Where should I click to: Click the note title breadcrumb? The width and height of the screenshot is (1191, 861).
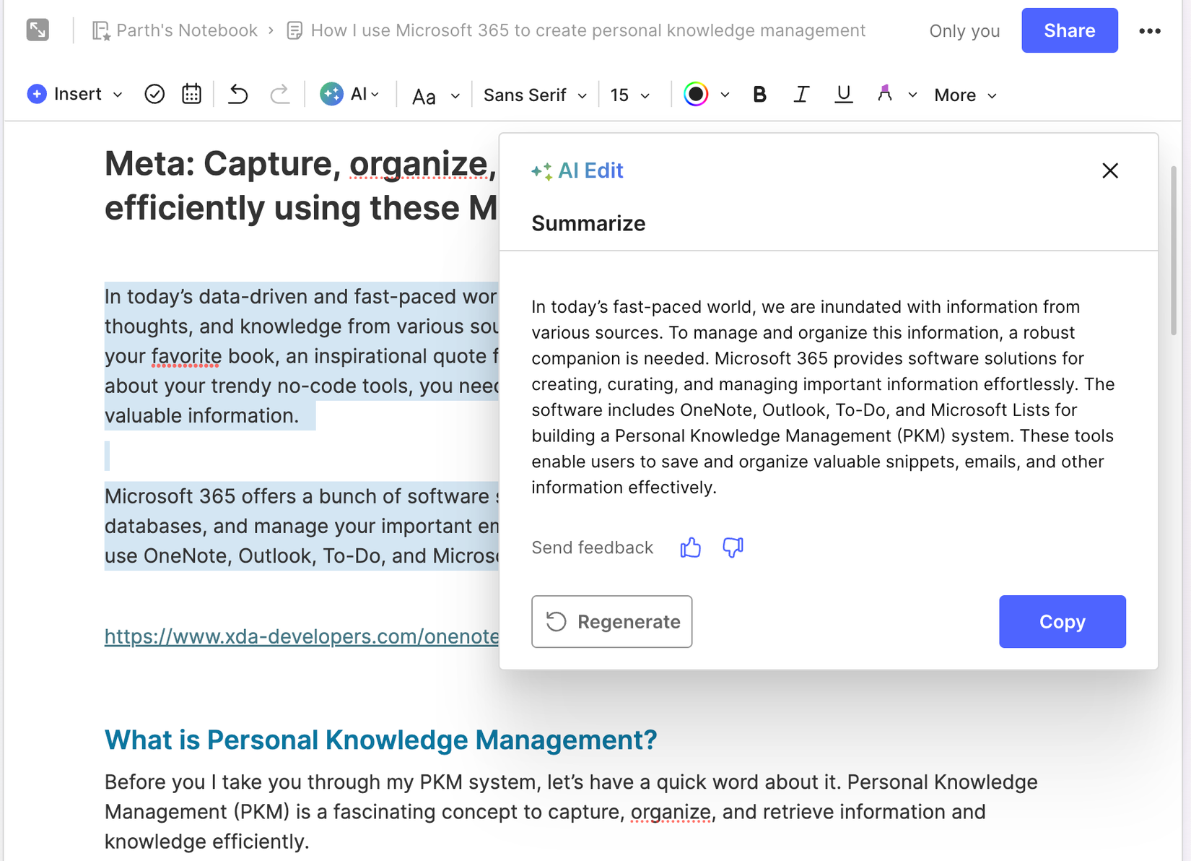pos(576,30)
